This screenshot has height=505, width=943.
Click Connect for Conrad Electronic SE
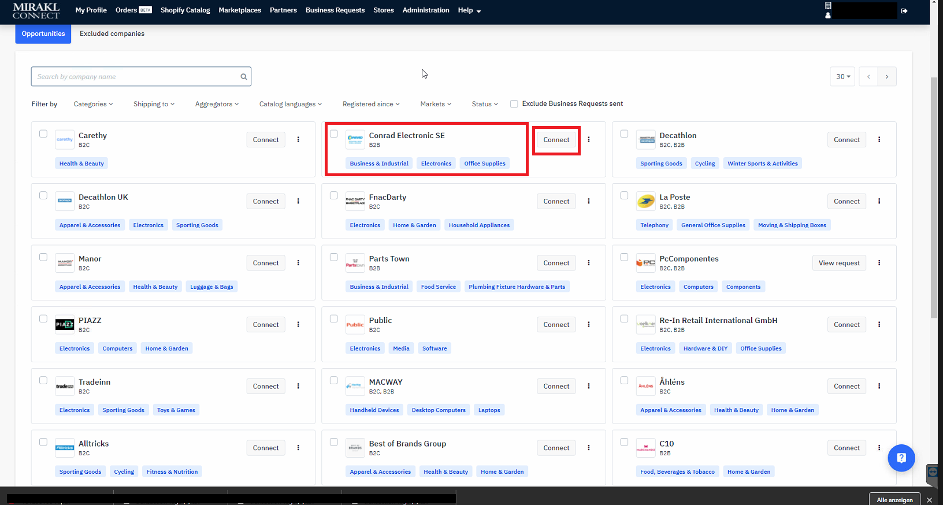pyautogui.click(x=556, y=140)
